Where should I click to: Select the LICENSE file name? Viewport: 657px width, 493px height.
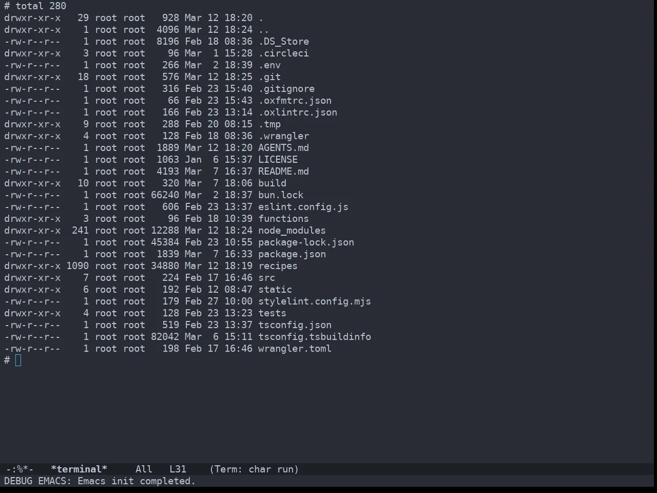pos(278,160)
